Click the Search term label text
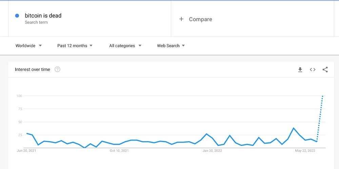 [x=36, y=22]
